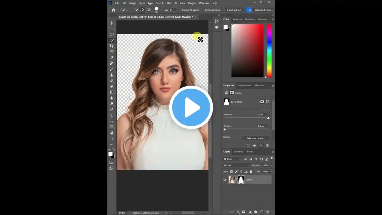Select the Crop tool
This screenshot has width=382, height=215.
tap(112, 46)
